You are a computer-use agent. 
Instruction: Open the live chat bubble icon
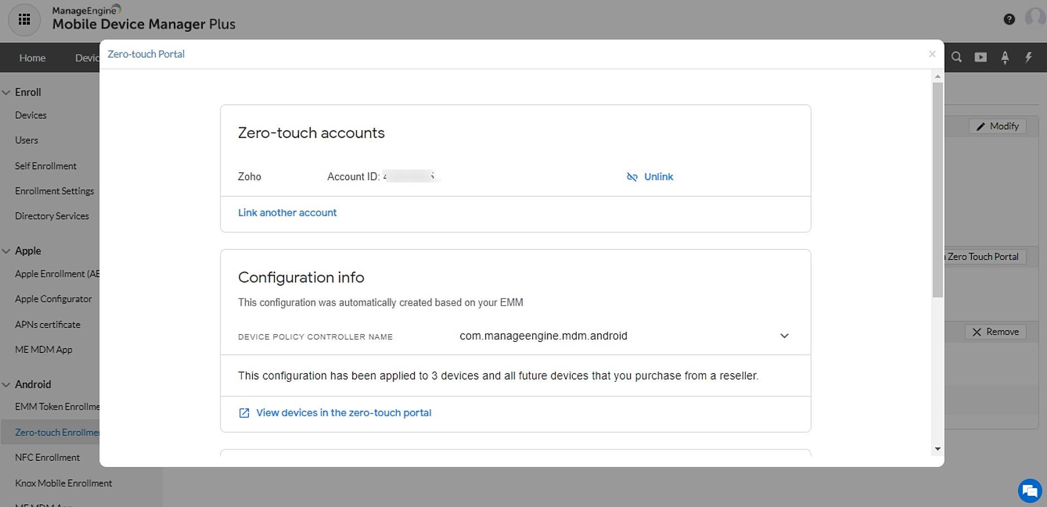tap(1030, 491)
